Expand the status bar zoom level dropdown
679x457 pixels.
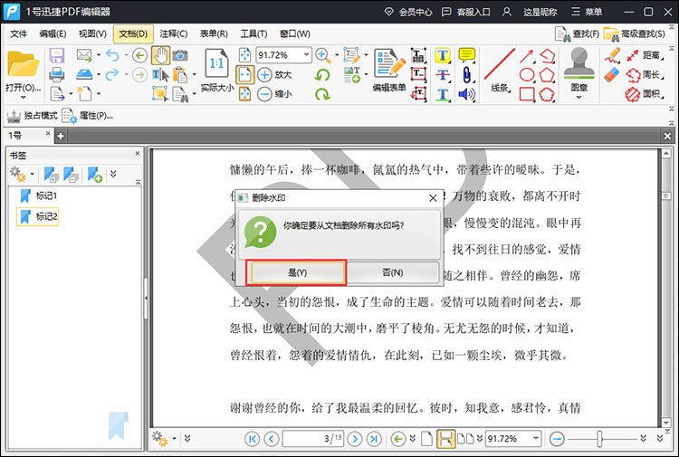(535, 439)
